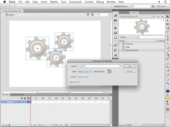This screenshot has width=170, height=127.
Task: Open the Library root folder link
Action: (x=83, y=77)
